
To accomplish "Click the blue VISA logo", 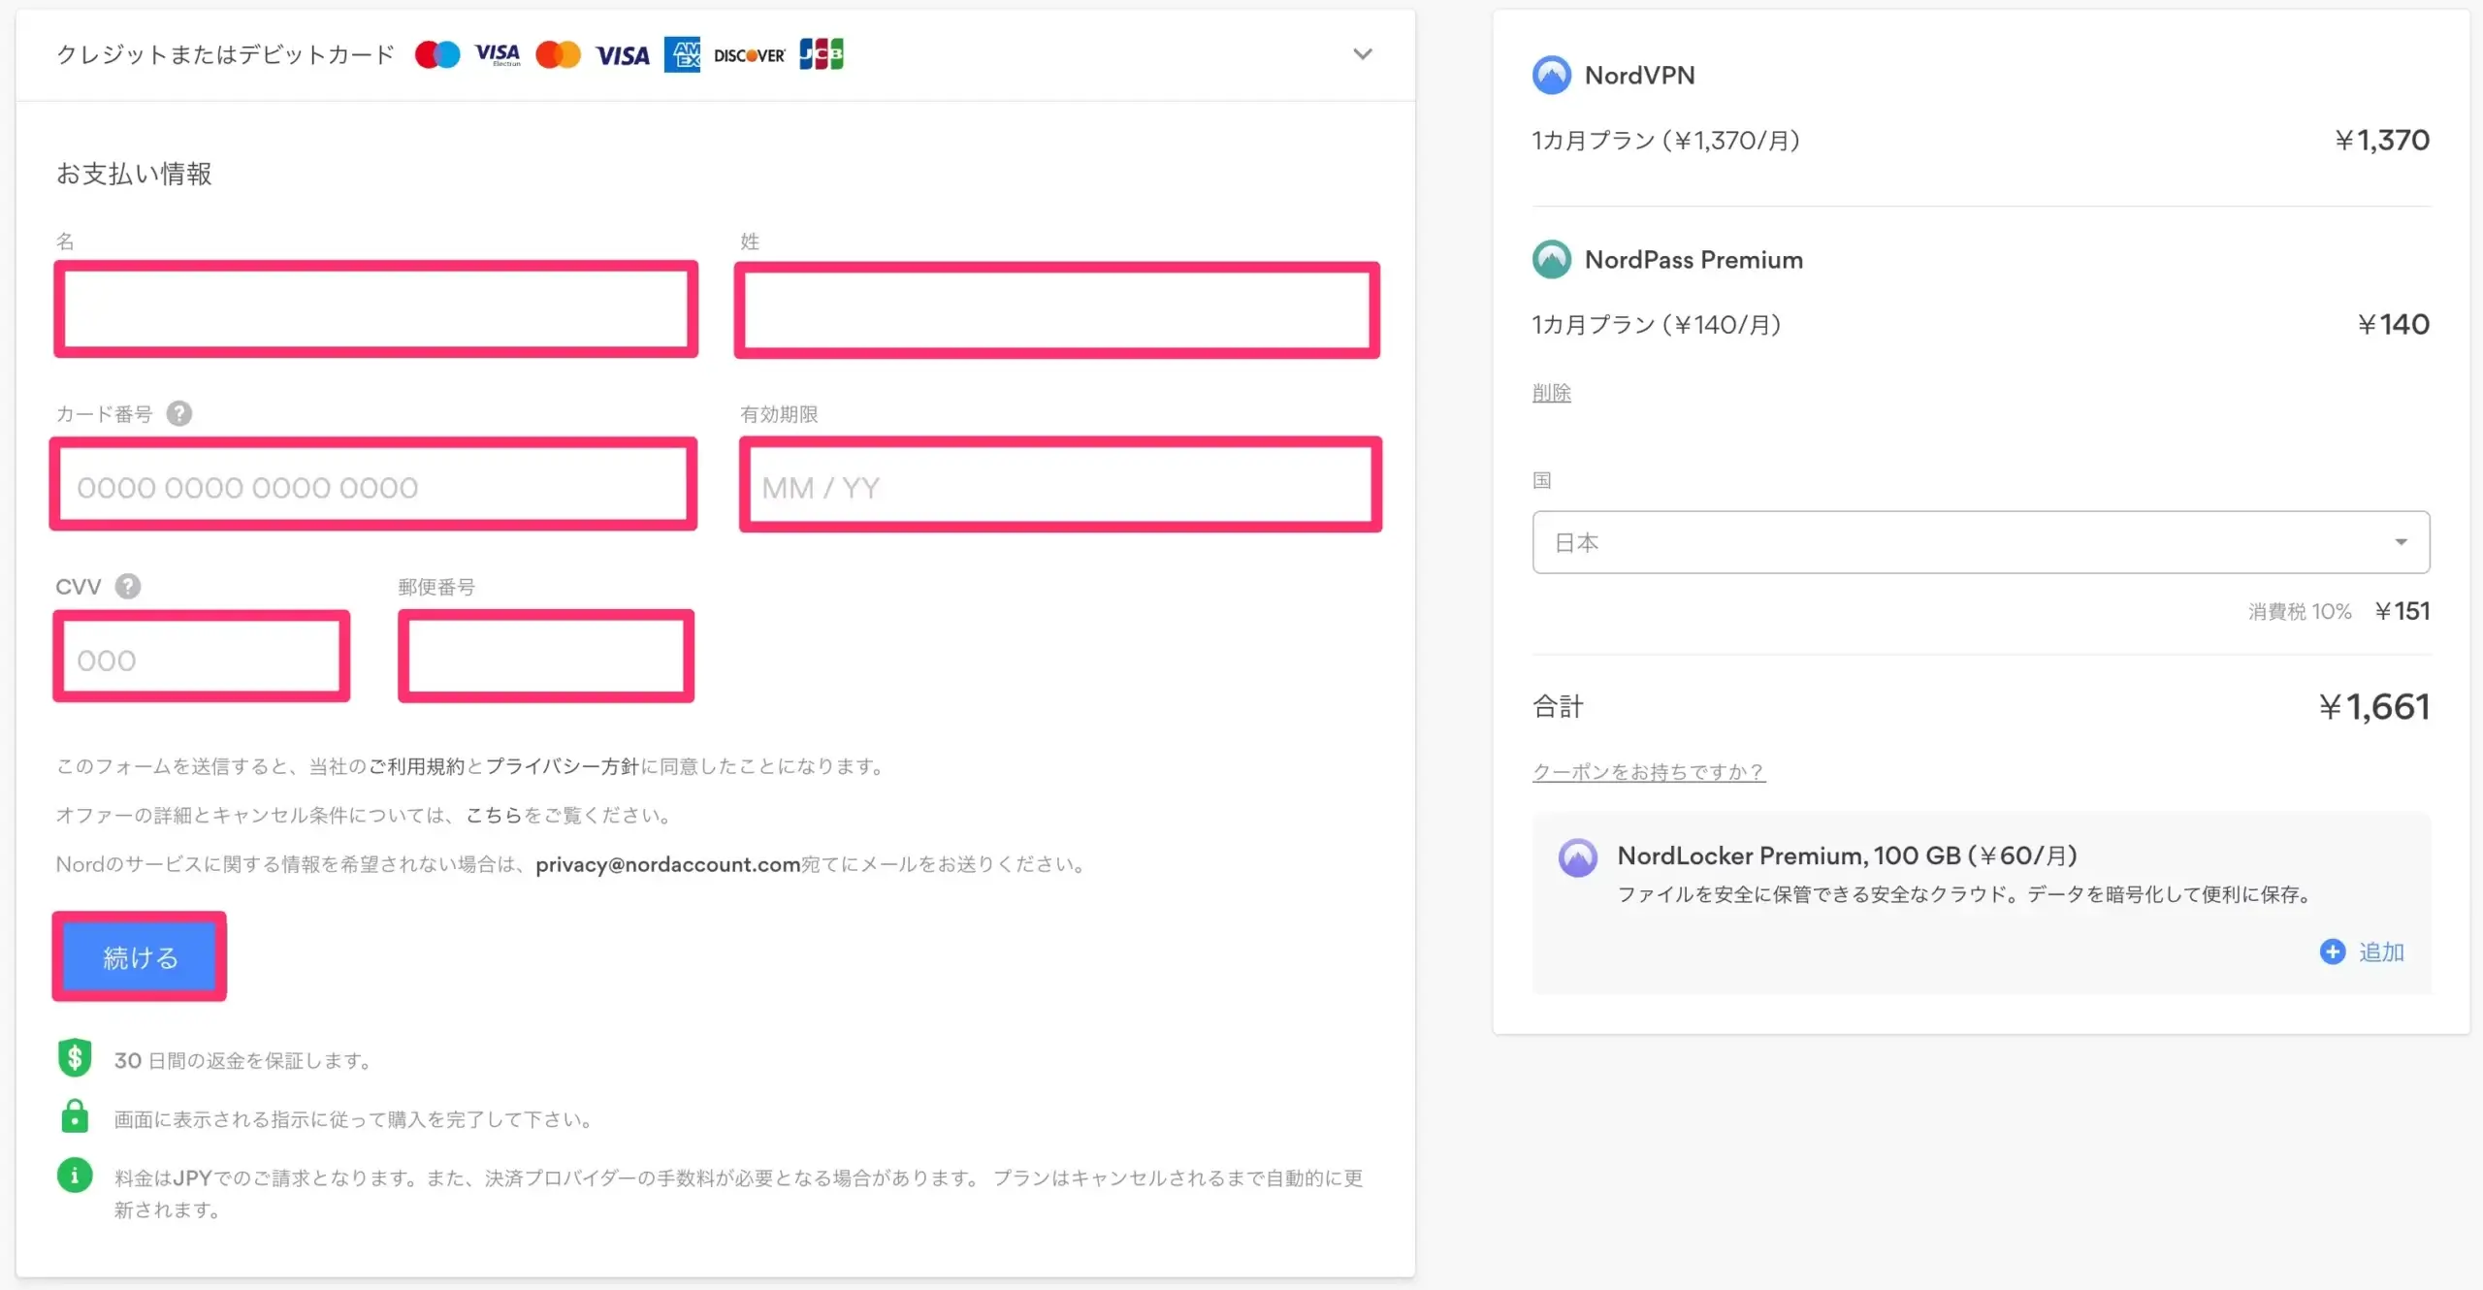I will pyautogui.click(x=622, y=55).
